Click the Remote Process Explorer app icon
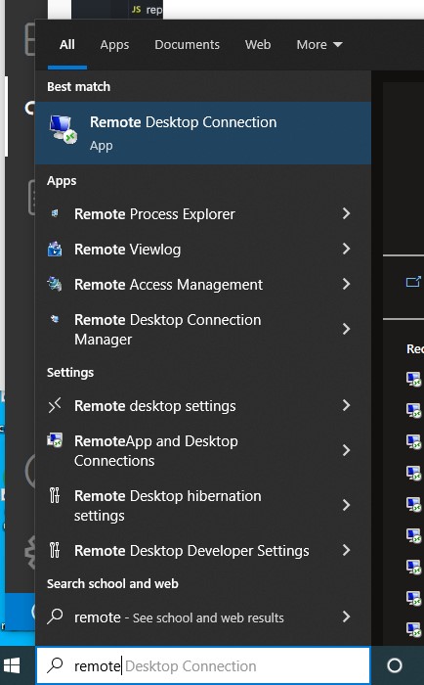 click(55, 213)
